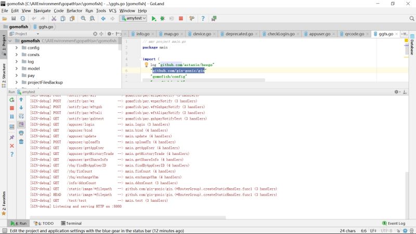
Task: Open the Terminal tool window
Action: pyautogui.click(x=70, y=223)
